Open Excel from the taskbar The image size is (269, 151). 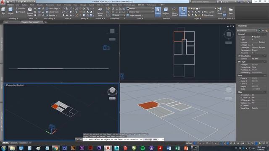(x=177, y=148)
